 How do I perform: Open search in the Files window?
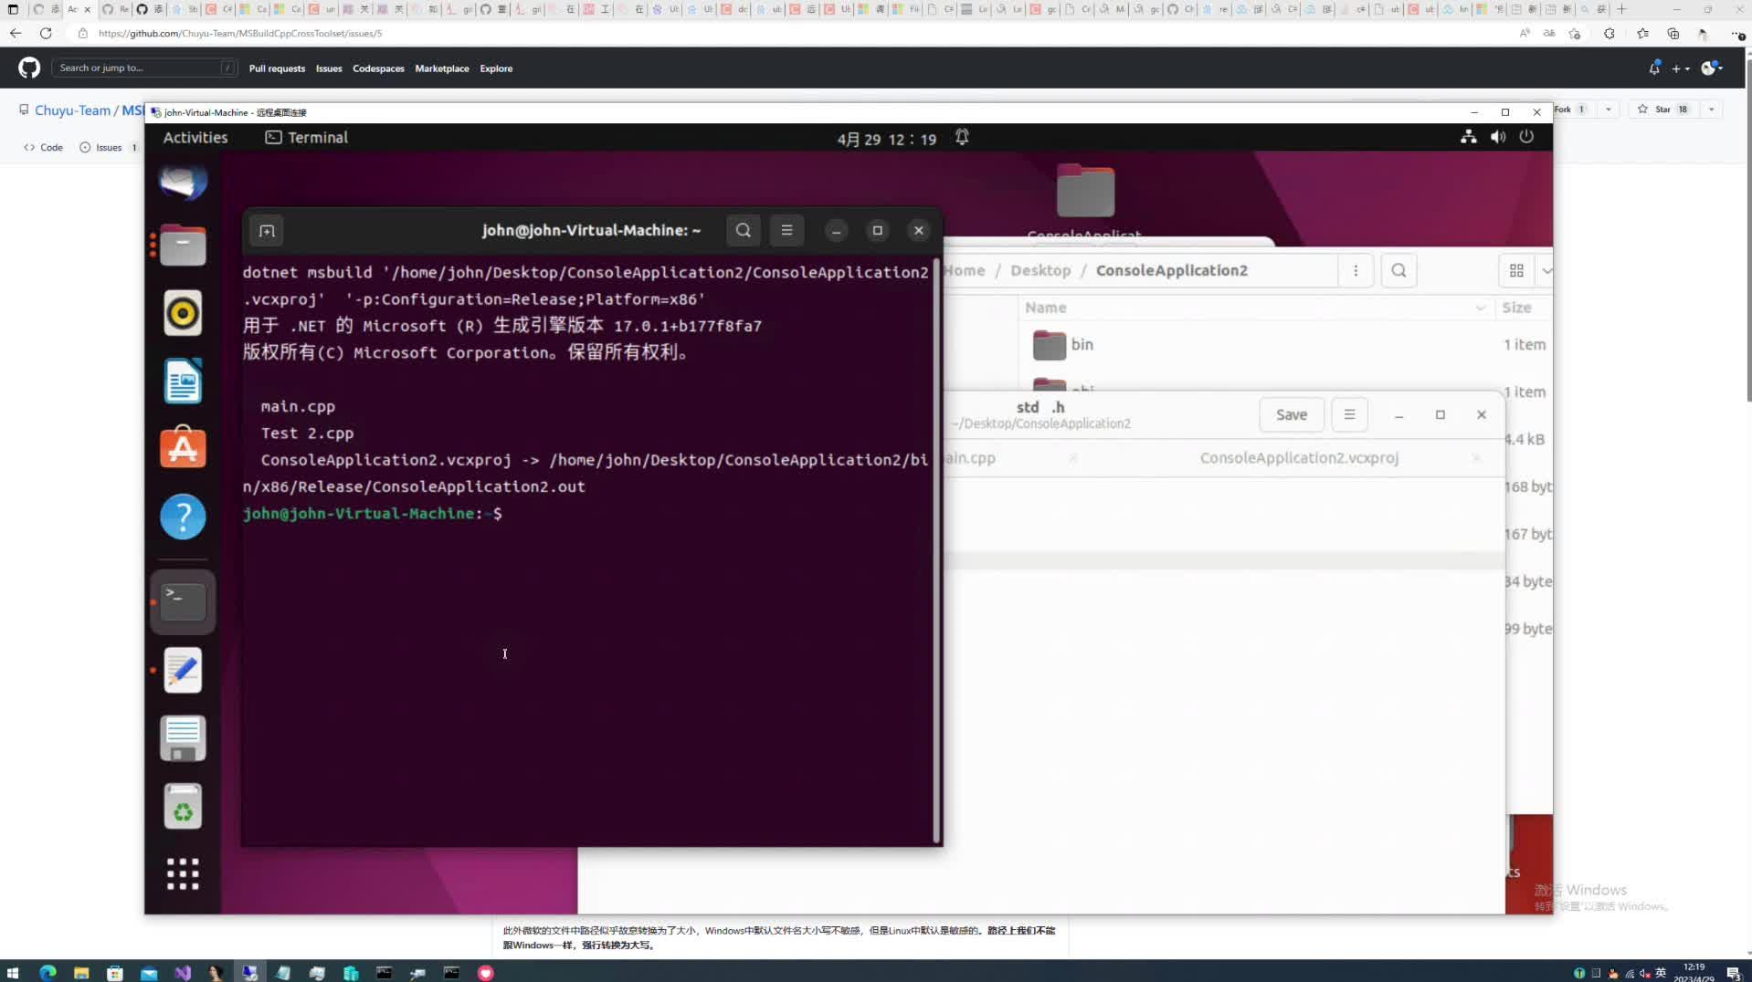point(1398,270)
